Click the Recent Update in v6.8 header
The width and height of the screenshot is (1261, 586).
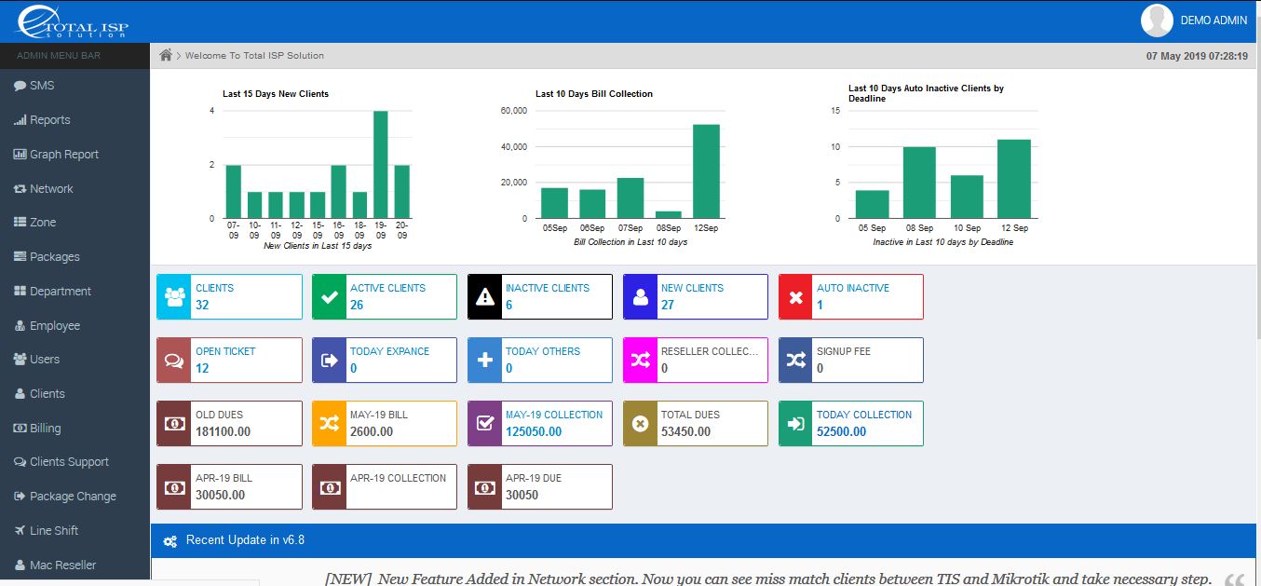click(245, 540)
